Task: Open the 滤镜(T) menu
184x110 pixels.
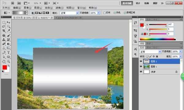Action: (x=59, y=8)
